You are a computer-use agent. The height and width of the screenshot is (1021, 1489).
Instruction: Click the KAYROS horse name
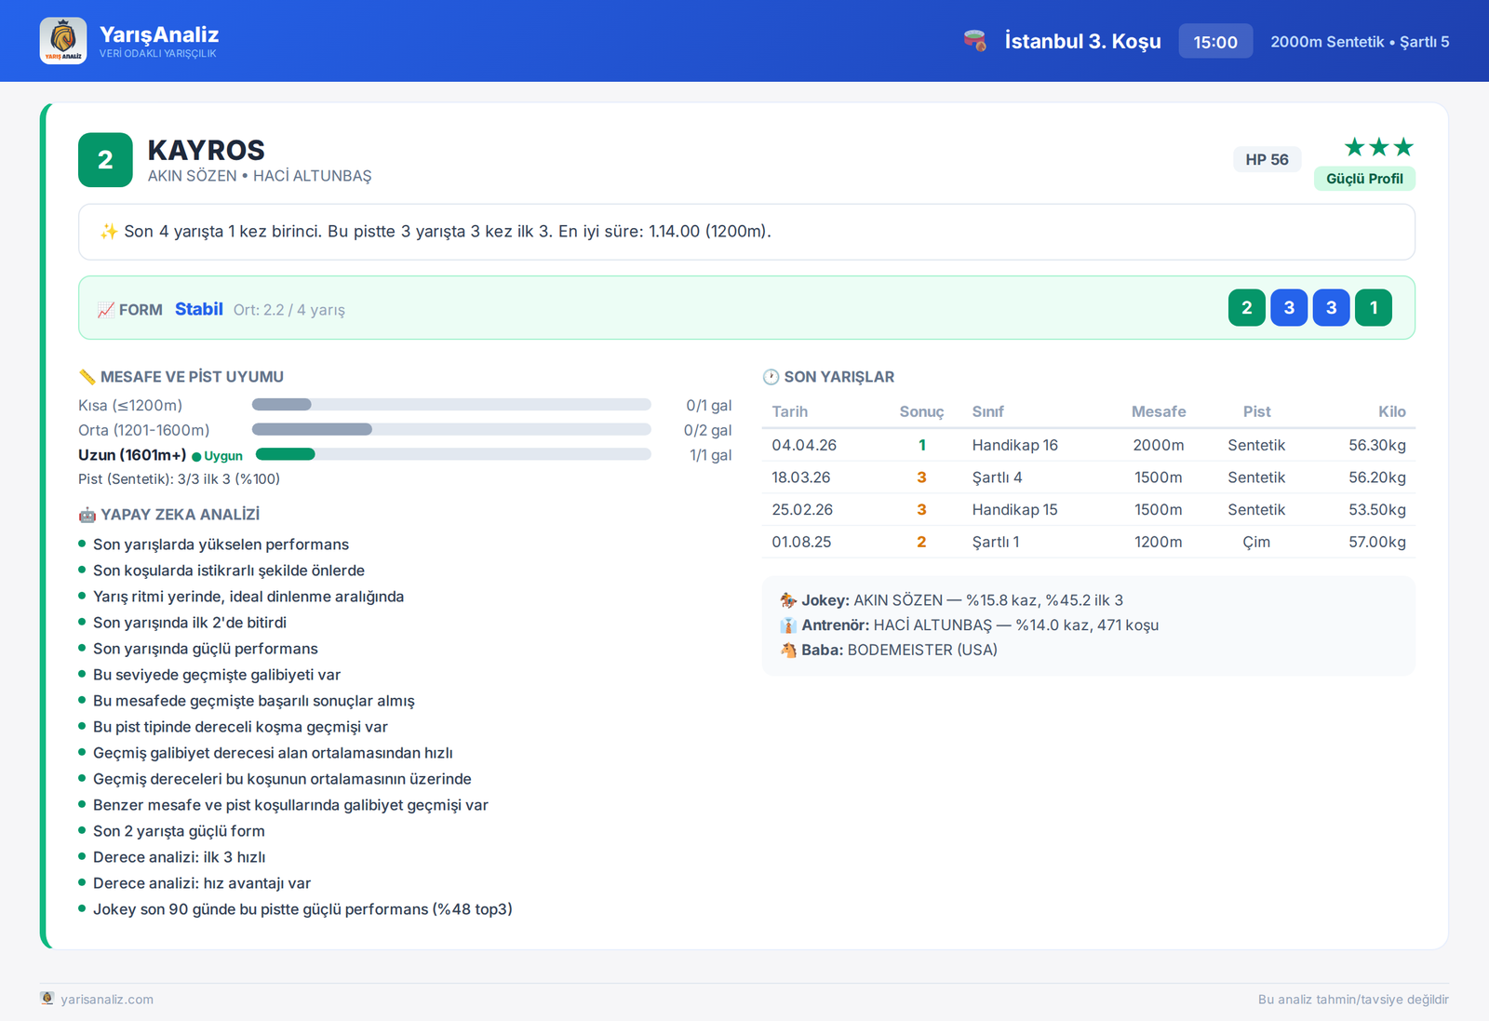[206, 150]
